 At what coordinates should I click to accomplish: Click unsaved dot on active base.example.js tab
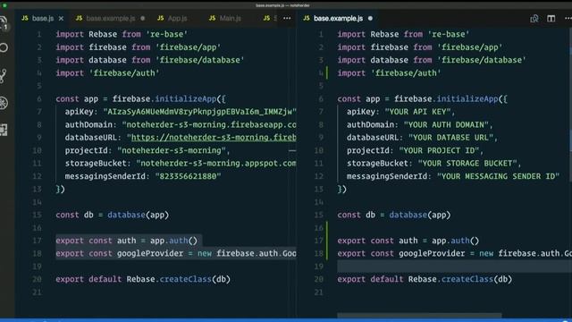coord(370,18)
